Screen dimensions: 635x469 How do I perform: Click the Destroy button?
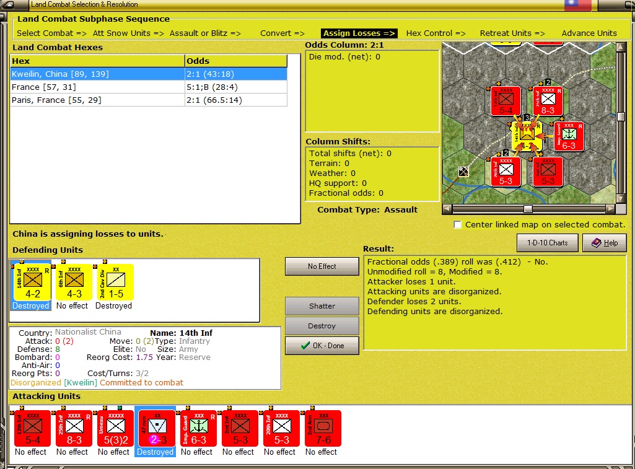pyautogui.click(x=322, y=326)
